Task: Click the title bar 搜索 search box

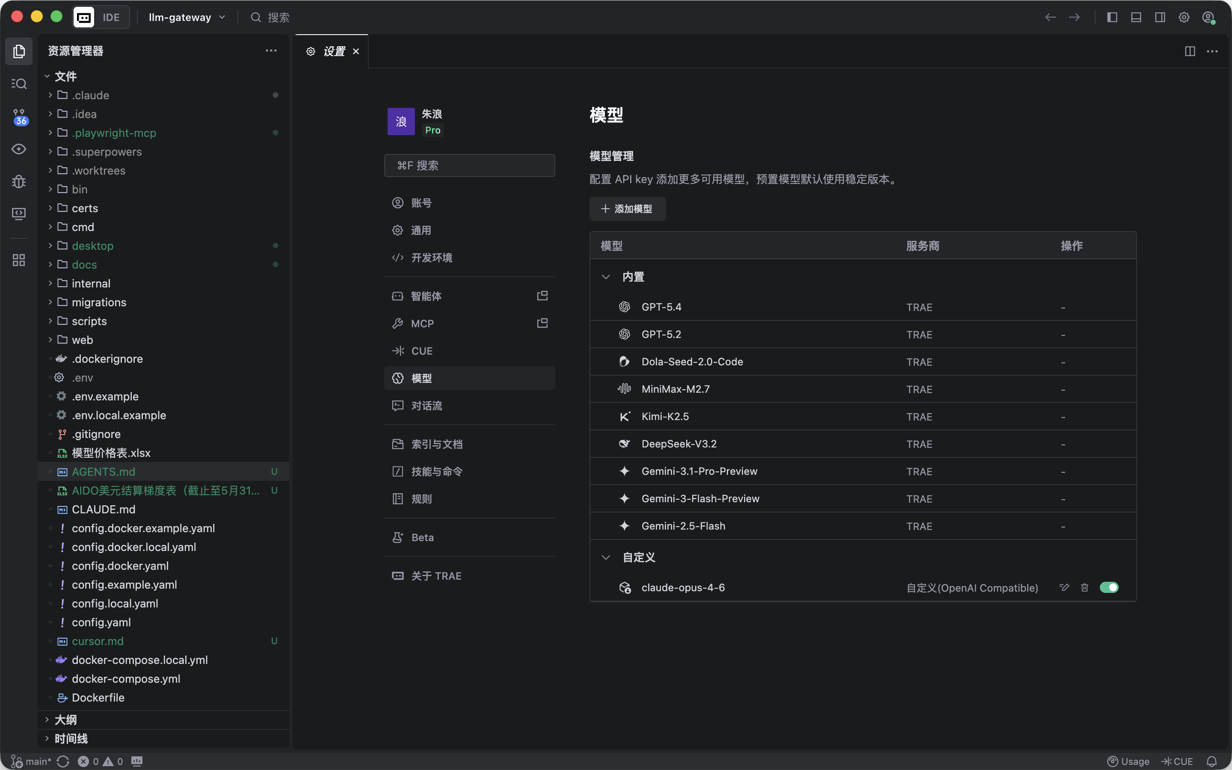Action: pyautogui.click(x=270, y=17)
